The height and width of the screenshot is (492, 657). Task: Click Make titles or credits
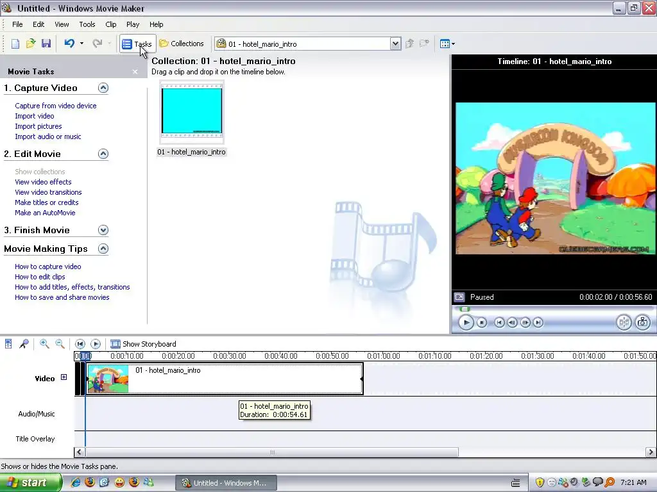click(46, 202)
